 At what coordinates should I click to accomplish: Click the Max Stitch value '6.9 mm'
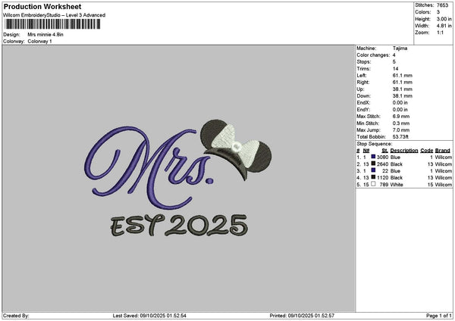[x=401, y=117]
